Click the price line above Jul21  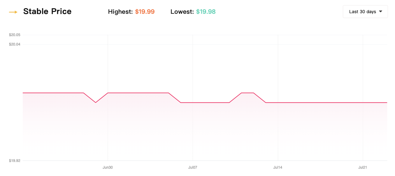click(x=363, y=102)
